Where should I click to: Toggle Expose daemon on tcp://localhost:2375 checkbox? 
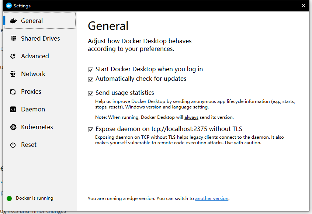[x=91, y=130]
